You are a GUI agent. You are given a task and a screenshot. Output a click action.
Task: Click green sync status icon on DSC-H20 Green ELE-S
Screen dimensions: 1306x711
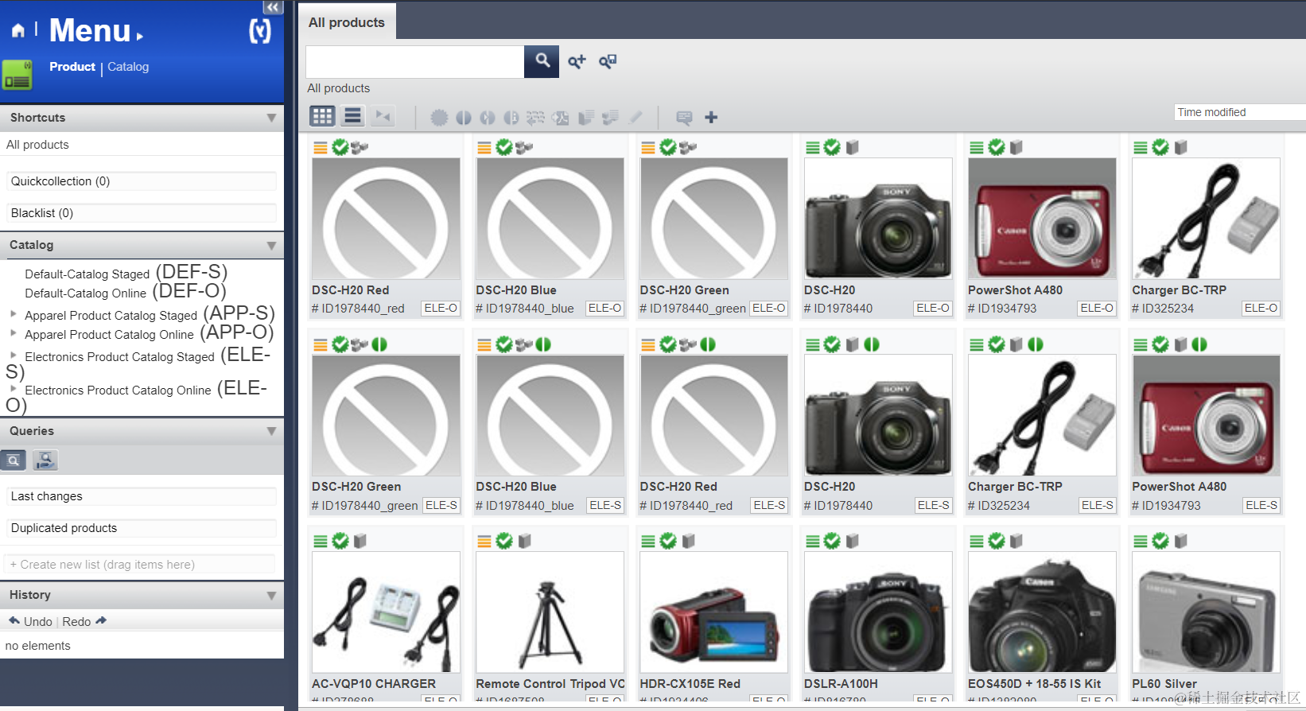[x=379, y=344]
